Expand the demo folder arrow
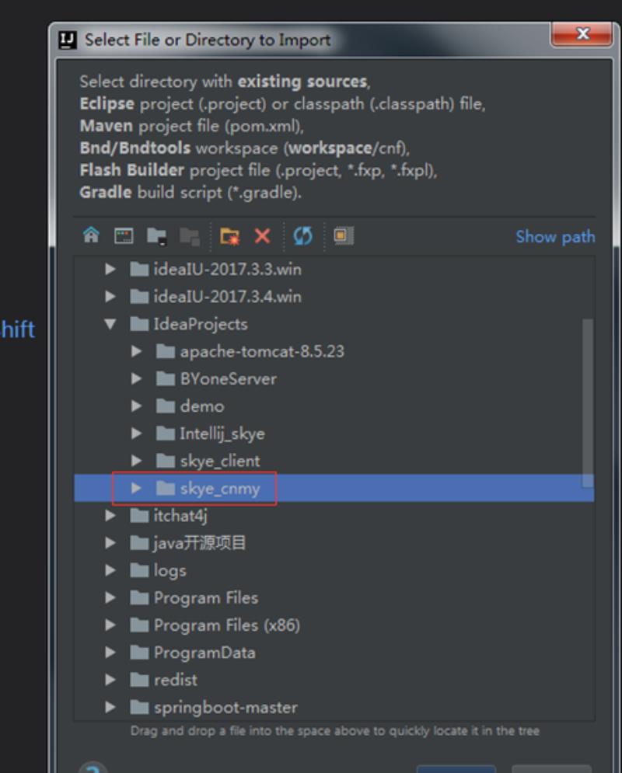Viewport: 622px width, 773px height. click(x=137, y=406)
